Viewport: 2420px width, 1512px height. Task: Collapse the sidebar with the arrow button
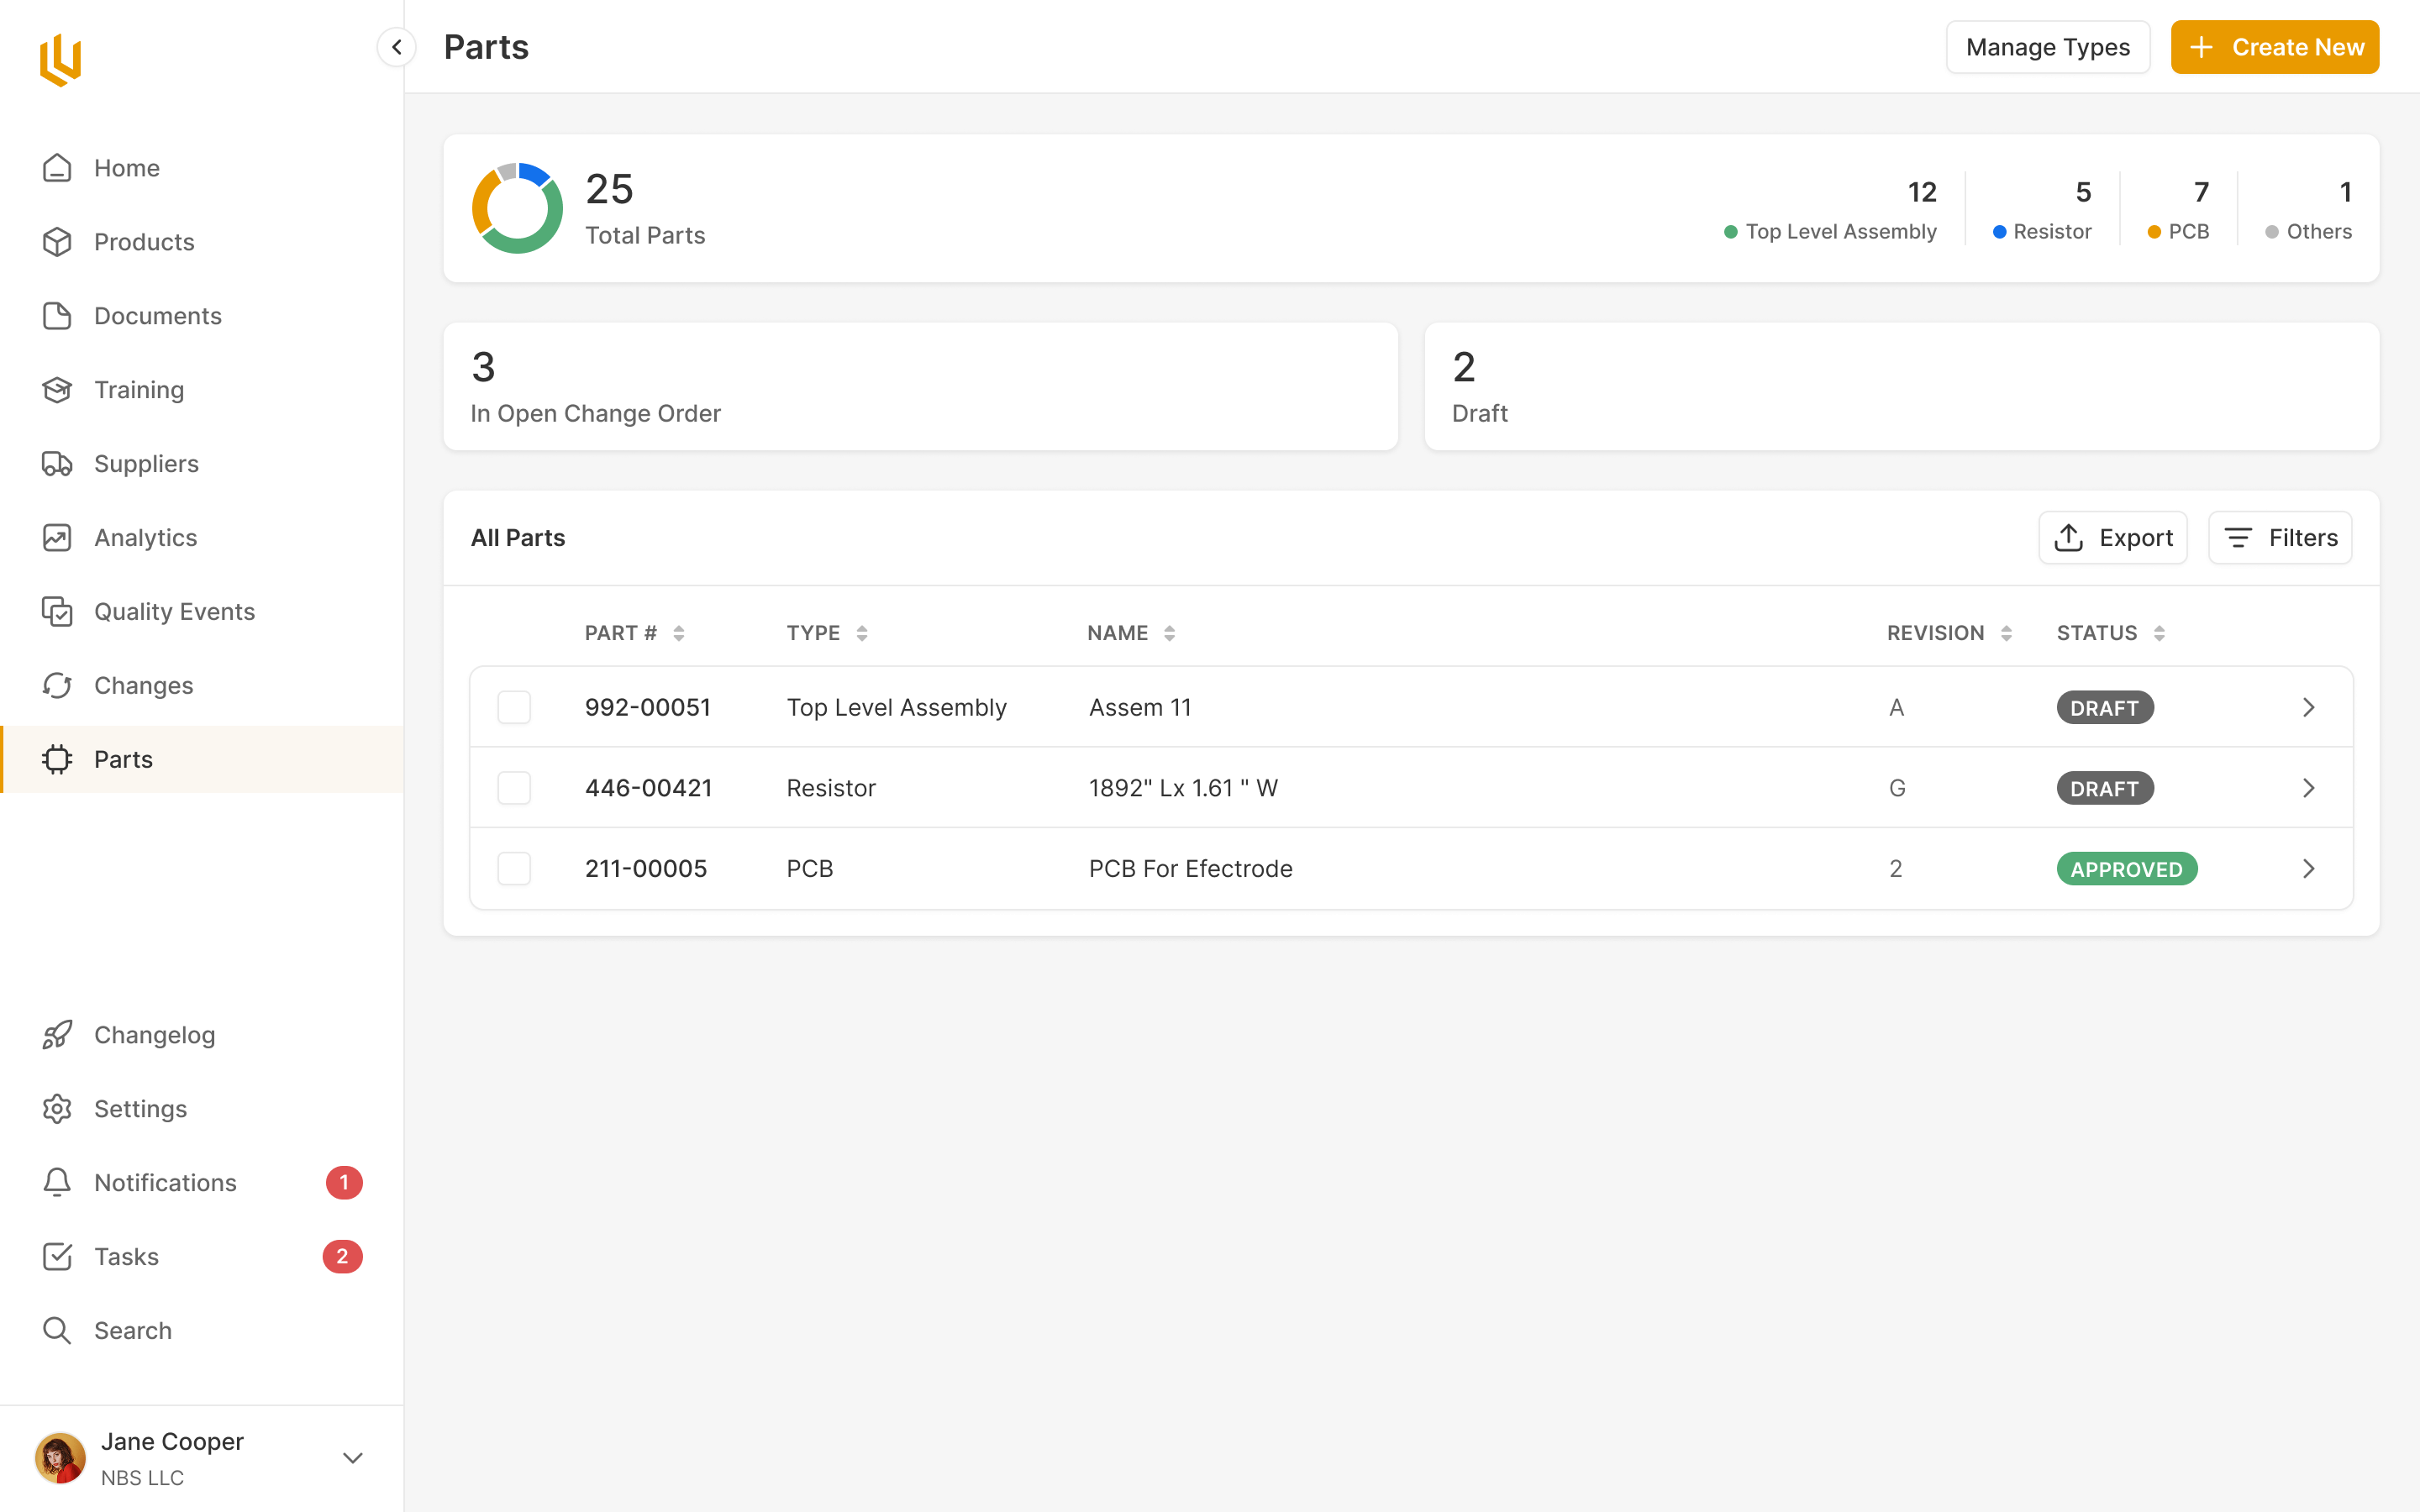coord(397,47)
